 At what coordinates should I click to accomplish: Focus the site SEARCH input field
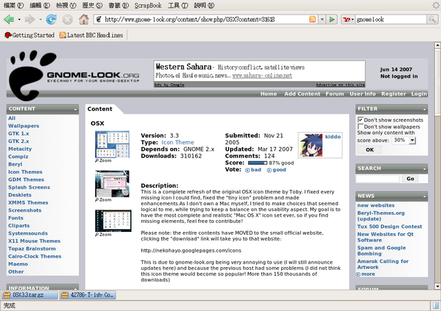click(x=378, y=179)
